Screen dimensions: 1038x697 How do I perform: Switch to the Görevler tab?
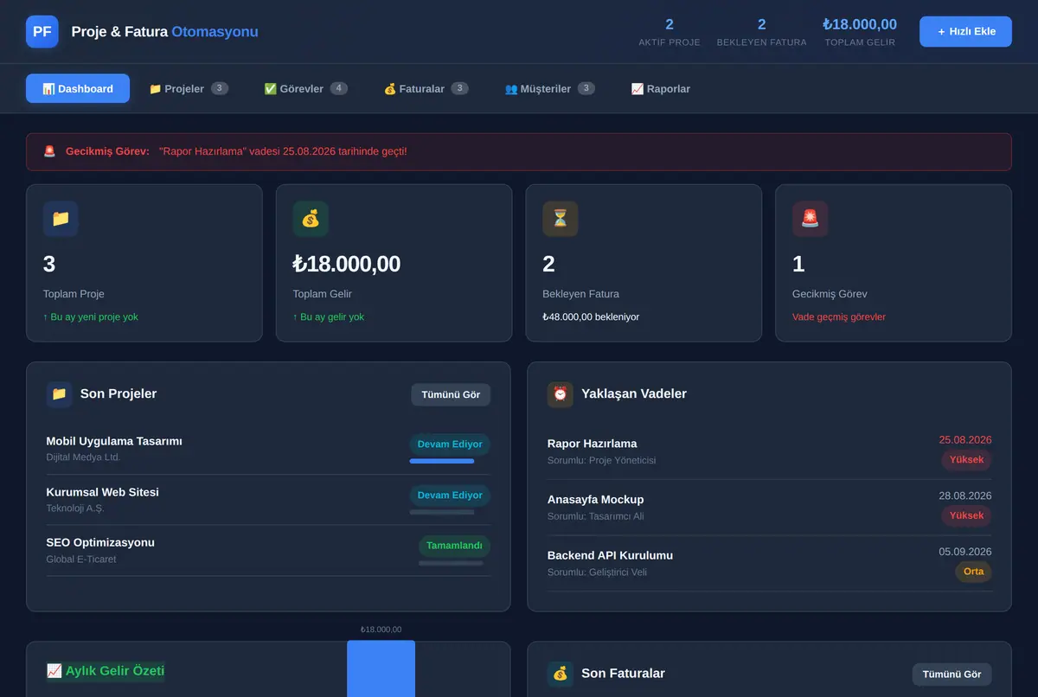(305, 88)
